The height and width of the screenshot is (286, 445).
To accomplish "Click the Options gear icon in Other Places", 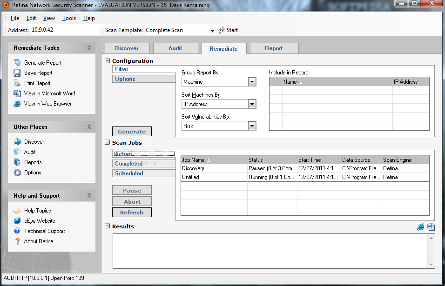I will click(x=17, y=173).
